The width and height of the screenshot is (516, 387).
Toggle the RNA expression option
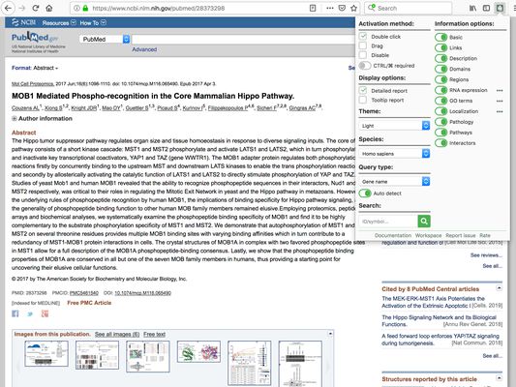440,90
